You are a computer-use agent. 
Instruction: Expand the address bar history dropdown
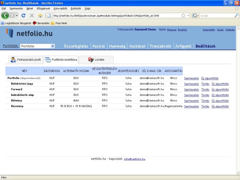[188, 16]
